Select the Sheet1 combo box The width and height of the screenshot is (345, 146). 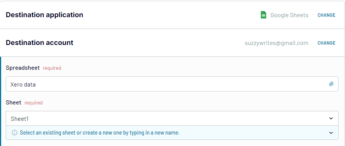point(172,119)
